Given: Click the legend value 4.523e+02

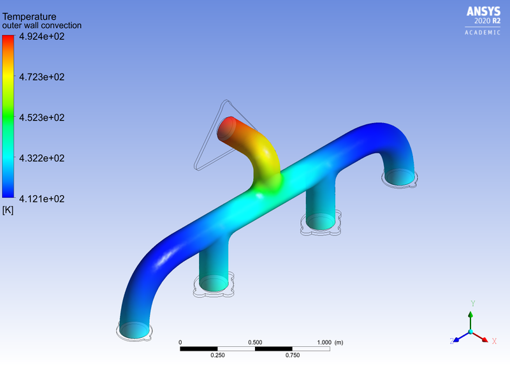Looking at the screenshot, I should coord(42,117).
